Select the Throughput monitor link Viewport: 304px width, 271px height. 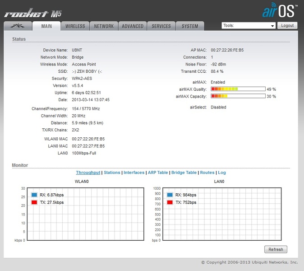tap(88, 173)
